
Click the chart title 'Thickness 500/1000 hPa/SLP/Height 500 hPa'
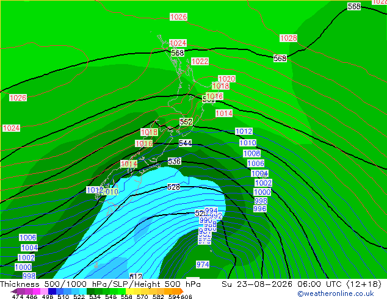pos(100,284)
